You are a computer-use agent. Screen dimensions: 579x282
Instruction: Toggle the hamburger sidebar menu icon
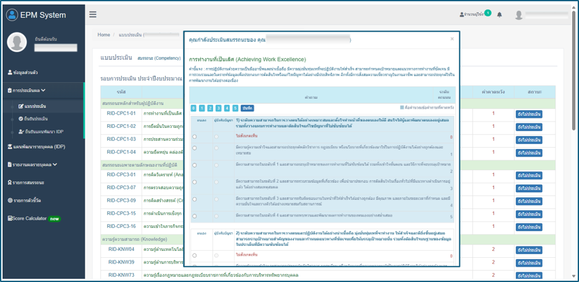click(x=93, y=15)
